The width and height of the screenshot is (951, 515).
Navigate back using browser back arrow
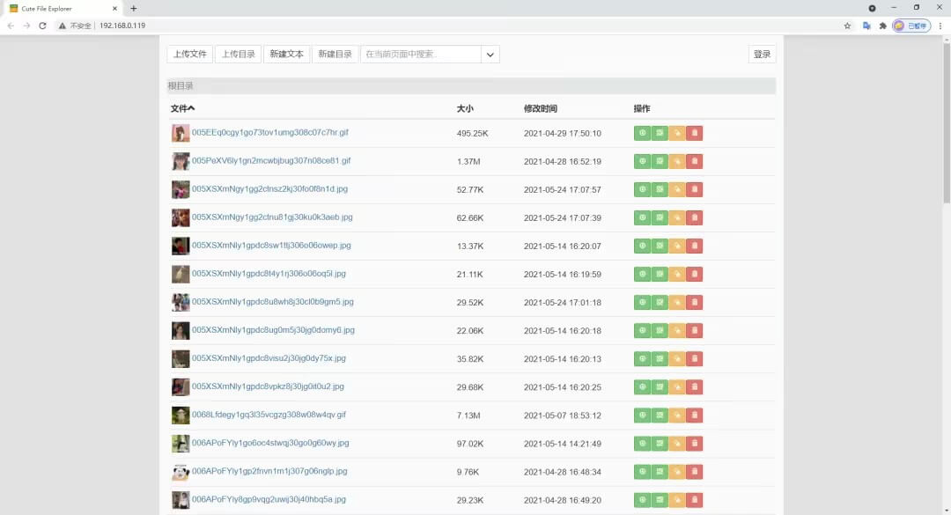click(11, 26)
